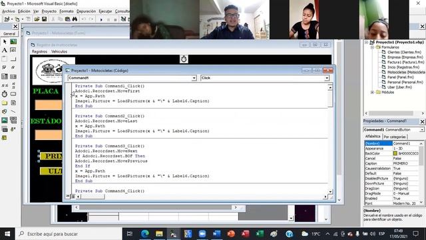Open the Add Project dropdown arrow in toolbar
The height and width of the screenshot is (240, 426).
coord(12,19)
